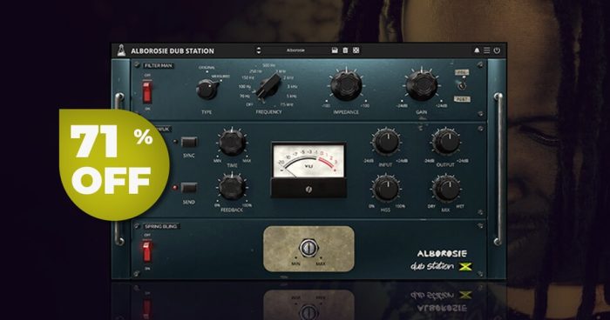Randomize parameters with dice icon
The width and height of the screenshot is (610, 320).
tap(356, 50)
